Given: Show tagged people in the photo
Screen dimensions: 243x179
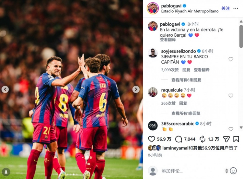Looking at the screenshot, I should point(6,172).
